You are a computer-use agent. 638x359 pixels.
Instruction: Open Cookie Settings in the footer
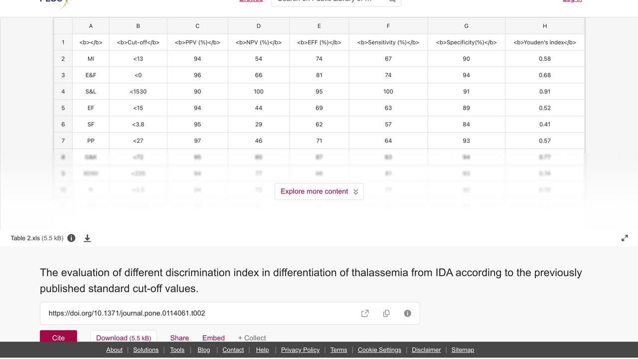(x=379, y=350)
